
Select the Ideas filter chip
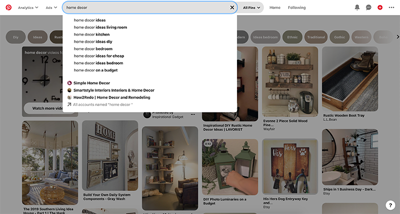(x=37, y=37)
